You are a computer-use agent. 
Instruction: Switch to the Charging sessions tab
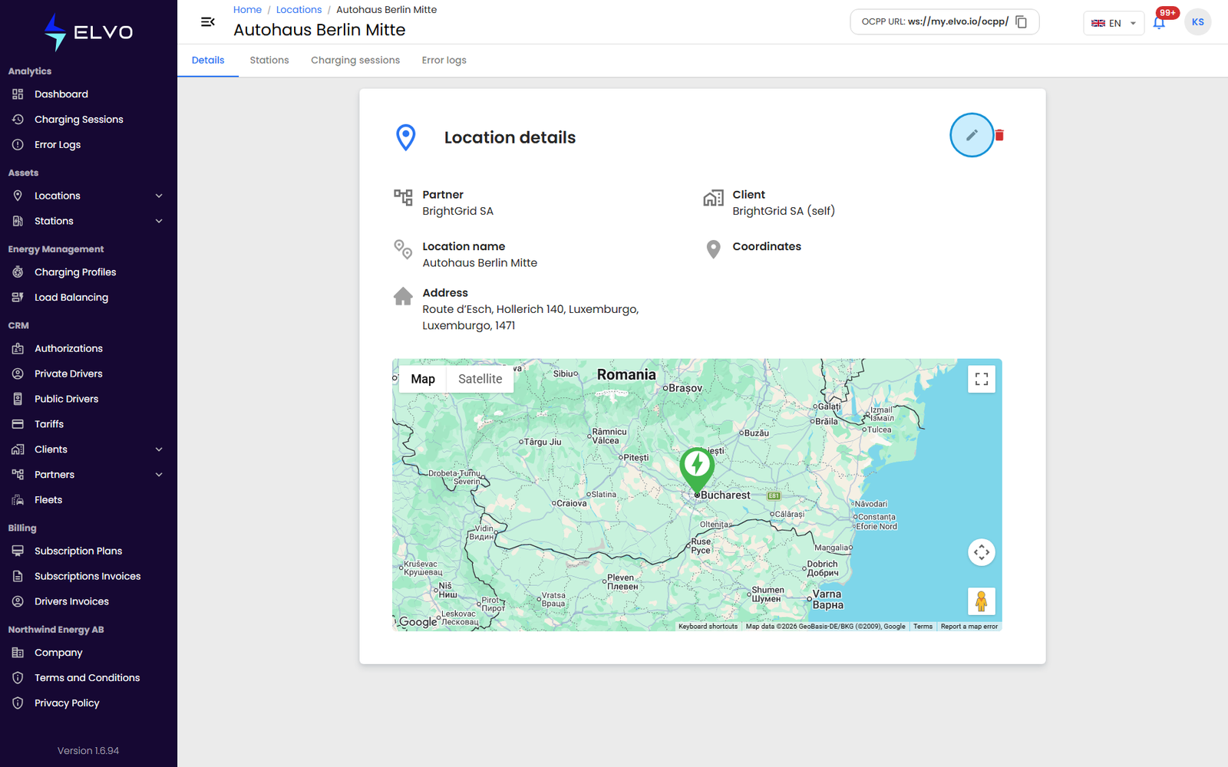pos(355,60)
